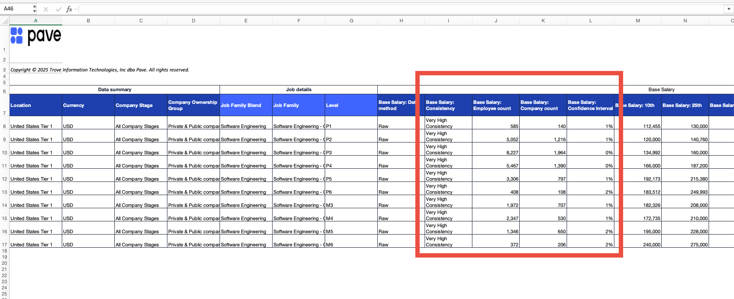The height and width of the screenshot is (299, 734).
Task: Click confidence interval '2%' in row 13
Action: click(x=591, y=189)
